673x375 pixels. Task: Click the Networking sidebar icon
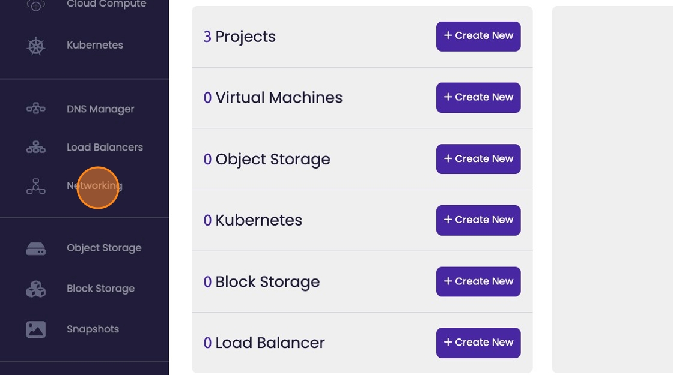coord(36,186)
